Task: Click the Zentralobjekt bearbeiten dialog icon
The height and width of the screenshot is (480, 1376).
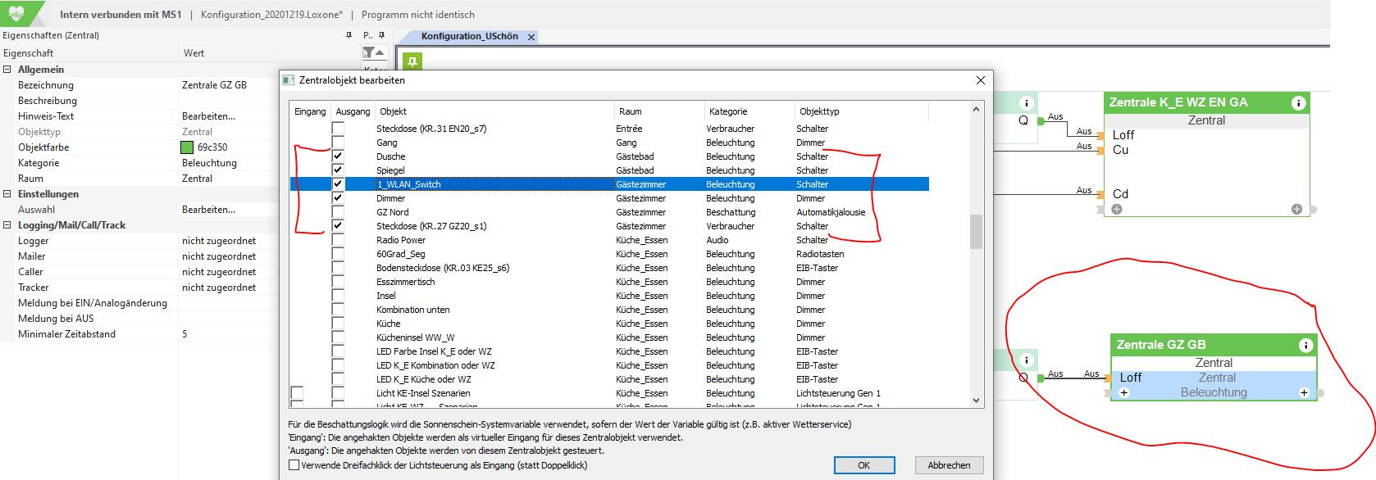Action: 289,80
